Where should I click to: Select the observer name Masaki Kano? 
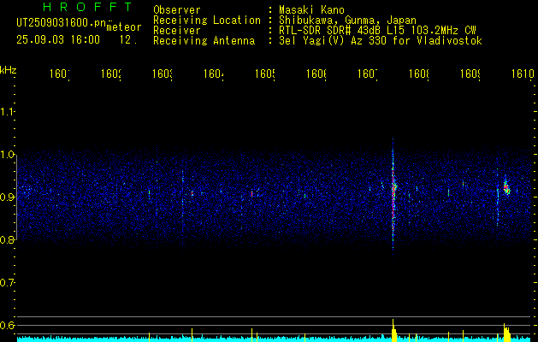(x=311, y=9)
